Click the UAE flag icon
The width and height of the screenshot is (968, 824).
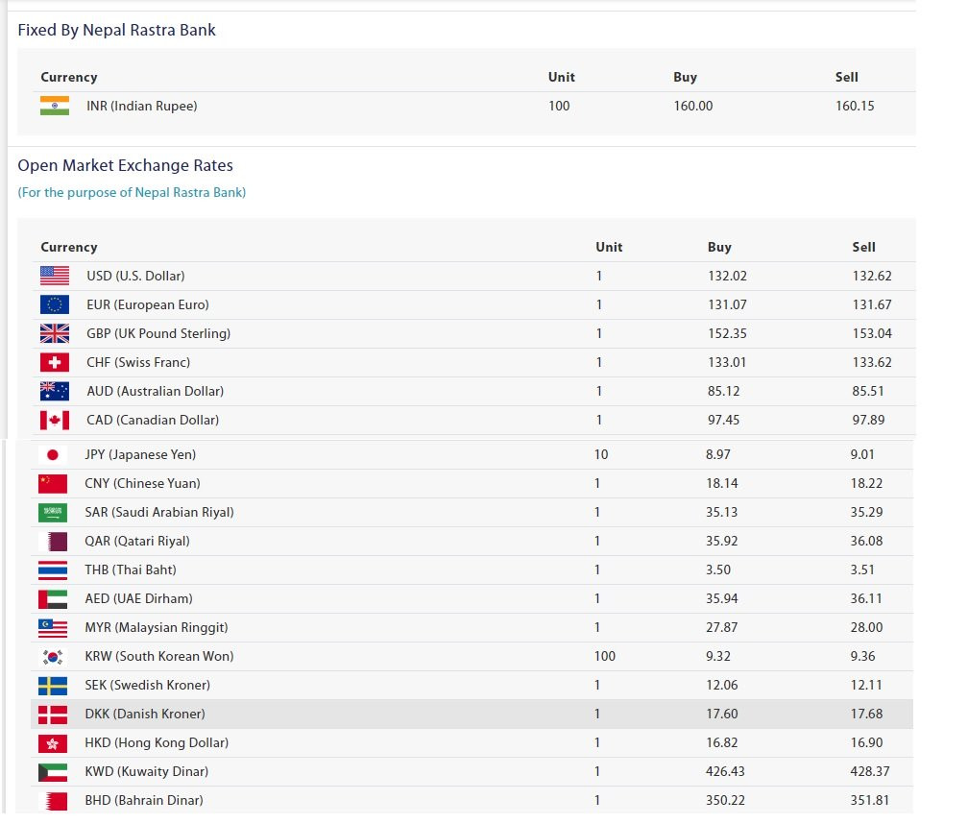pos(53,598)
